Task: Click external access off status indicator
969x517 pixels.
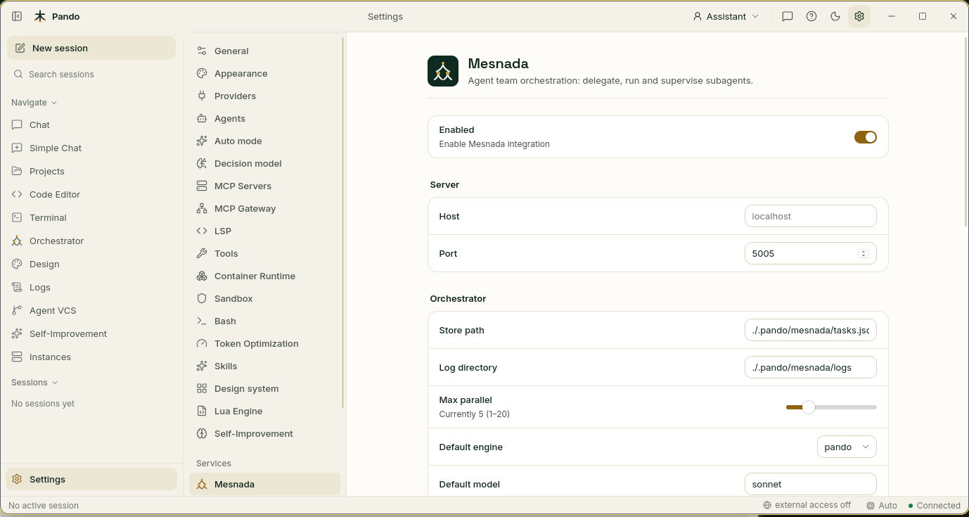Action: 807,505
